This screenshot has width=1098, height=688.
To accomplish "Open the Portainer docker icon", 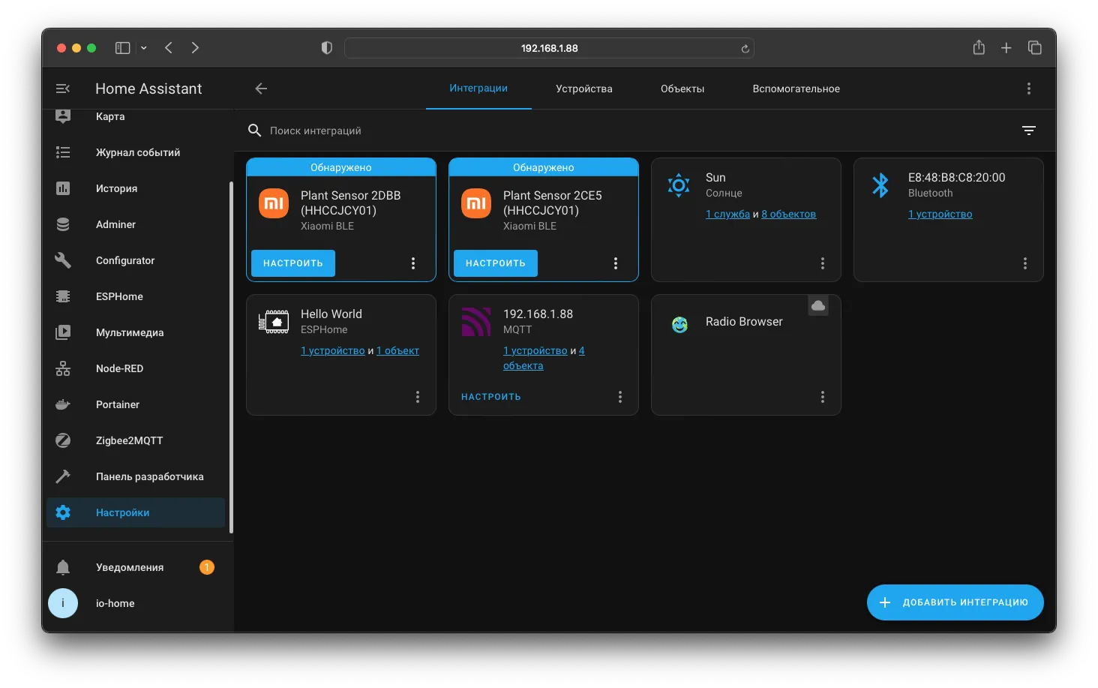I will click(63, 404).
